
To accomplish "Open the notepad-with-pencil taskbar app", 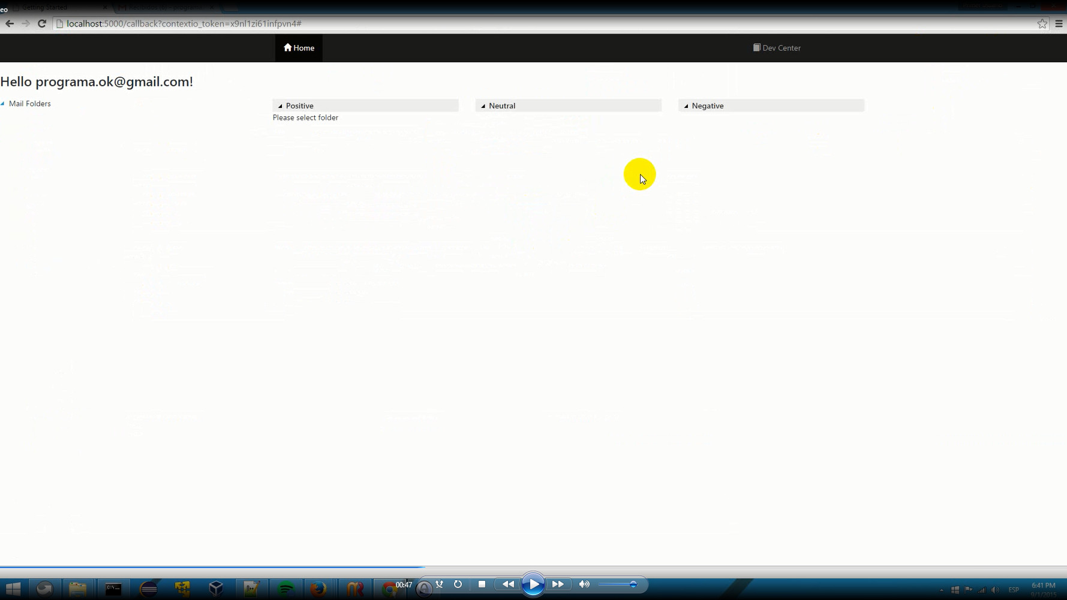I will 251,589.
